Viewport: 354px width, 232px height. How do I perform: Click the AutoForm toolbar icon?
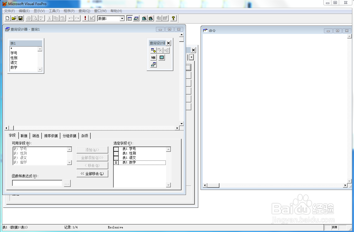pyautogui.click(x=159, y=18)
